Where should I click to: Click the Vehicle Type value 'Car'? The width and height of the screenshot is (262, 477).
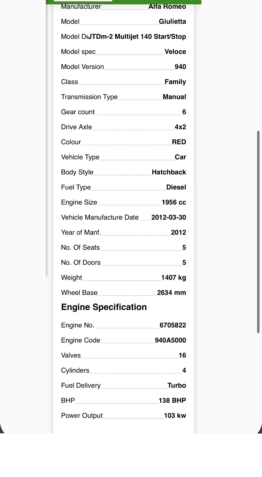pos(180,157)
